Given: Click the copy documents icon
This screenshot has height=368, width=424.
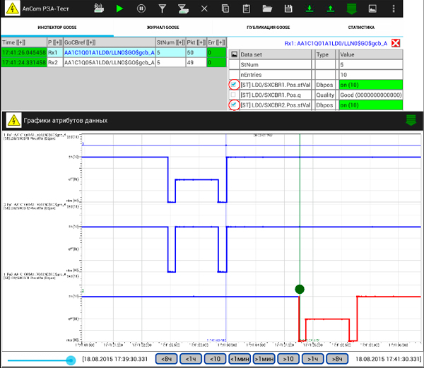Looking at the screenshot, I should click(225, 8).
